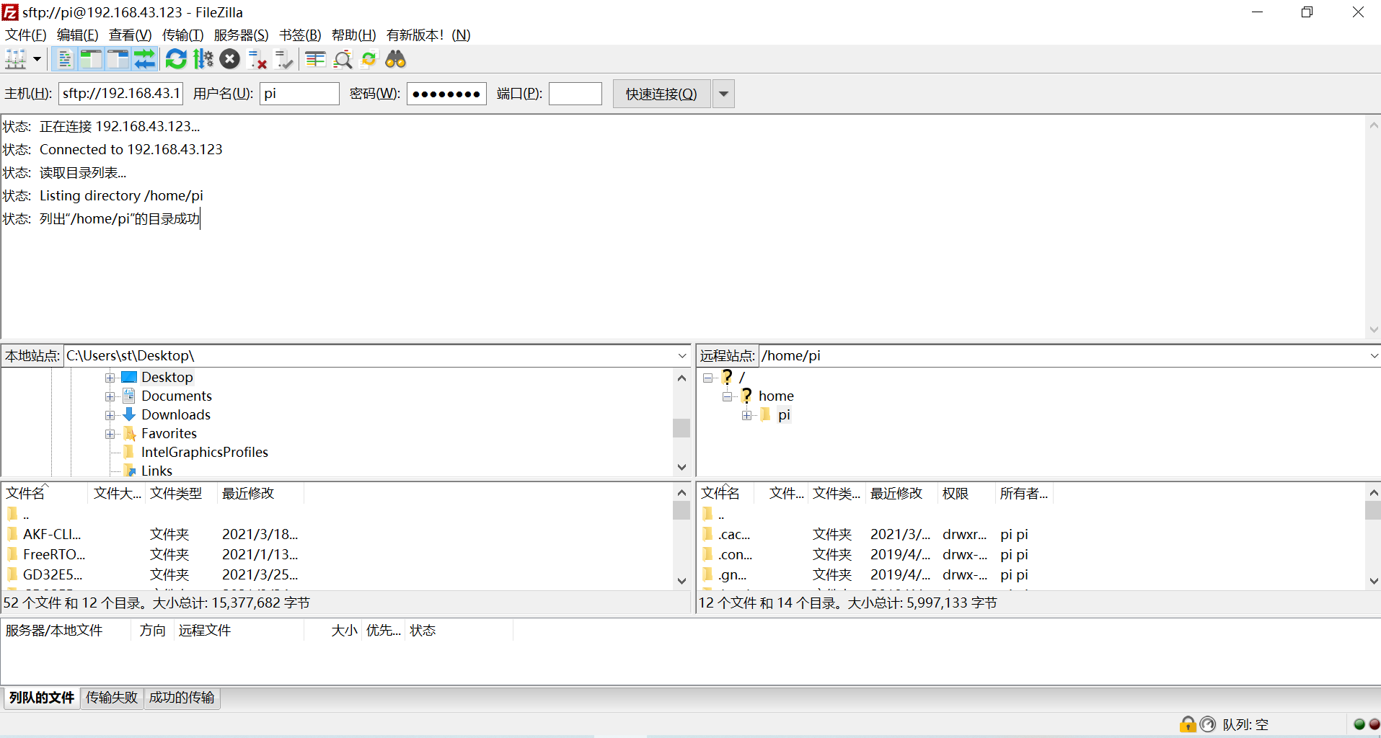This screenshot has width=1381, height=738.
Task: Open the 帮助(H) menu
Action: [354, 35]
